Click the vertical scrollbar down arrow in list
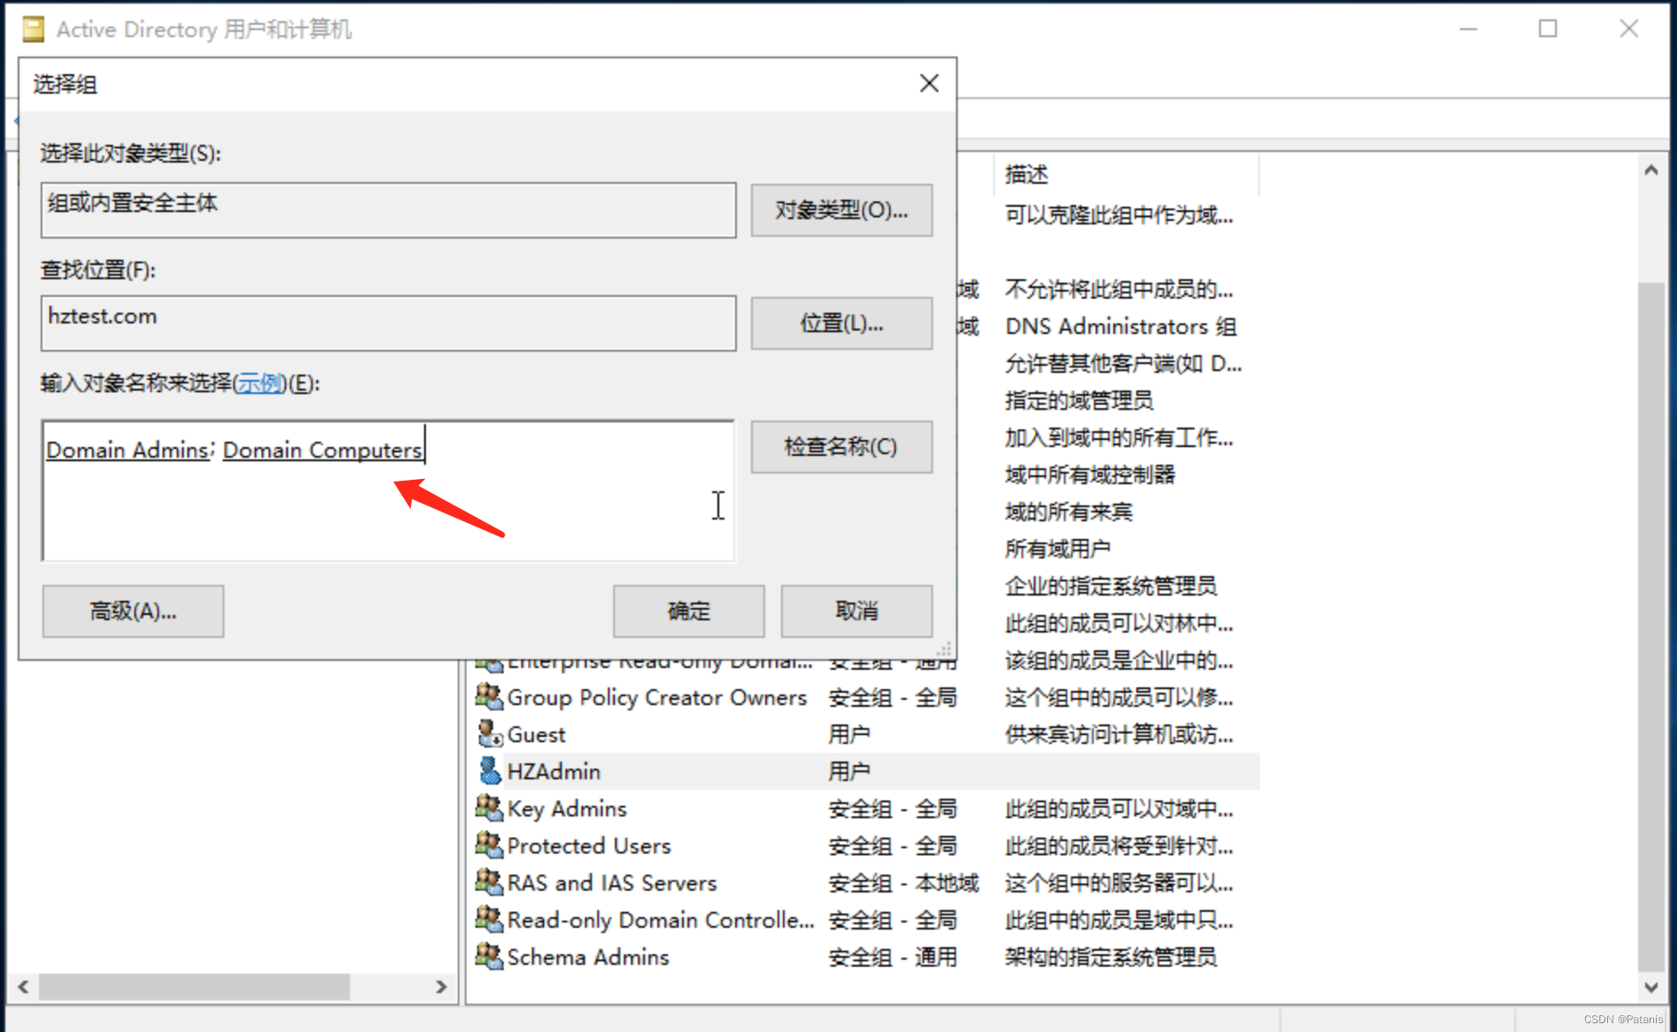This screenshot has width=1677, height=1032. click(1650, 987)
